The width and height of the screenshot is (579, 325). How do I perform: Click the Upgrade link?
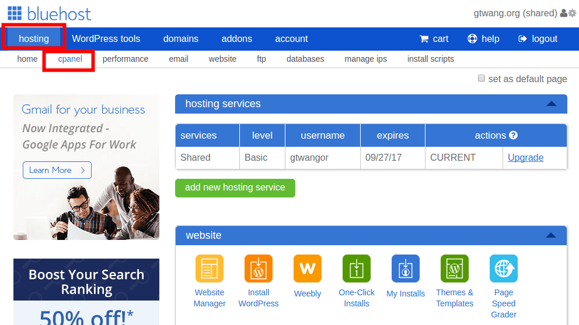(525, 158)
